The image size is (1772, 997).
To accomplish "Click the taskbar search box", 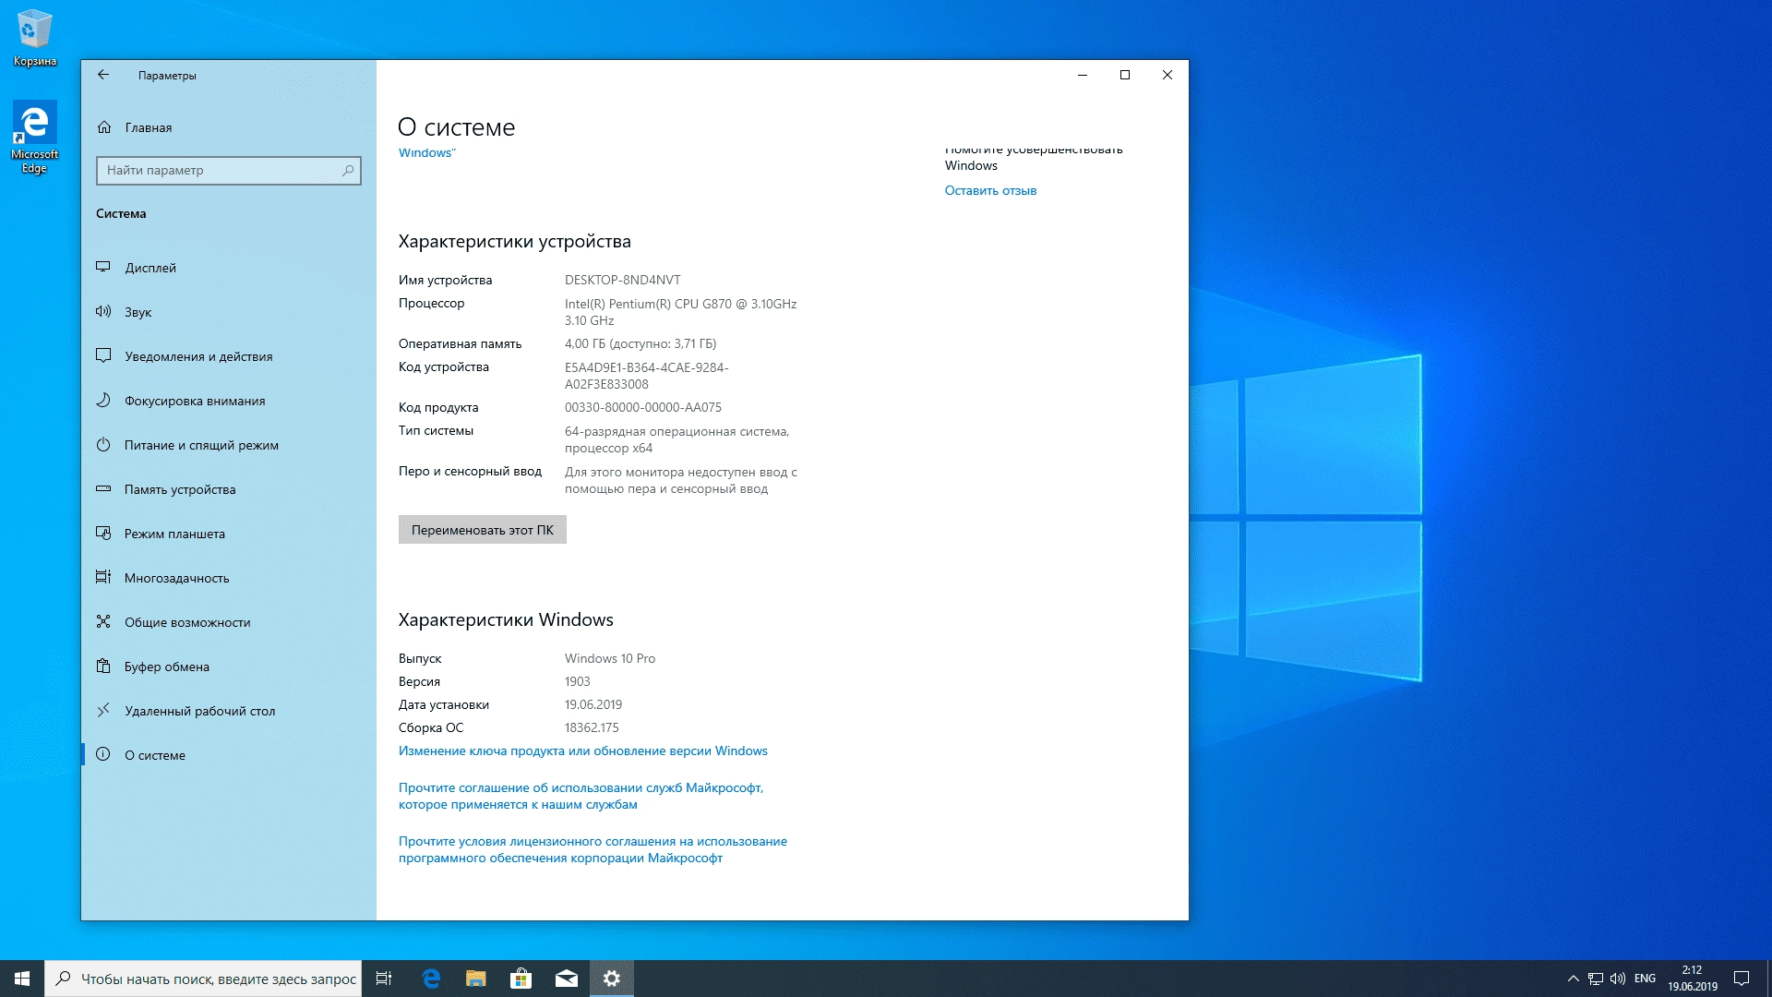I will [203, 979].
